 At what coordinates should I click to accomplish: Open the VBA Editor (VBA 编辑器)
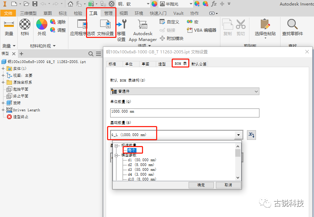(201, 30)
